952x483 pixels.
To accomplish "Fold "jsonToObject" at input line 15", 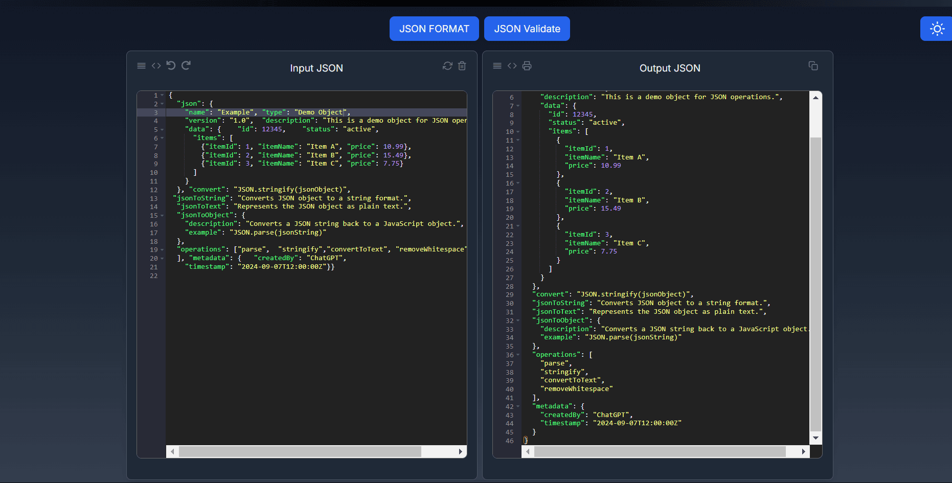I will pos(162,215).
